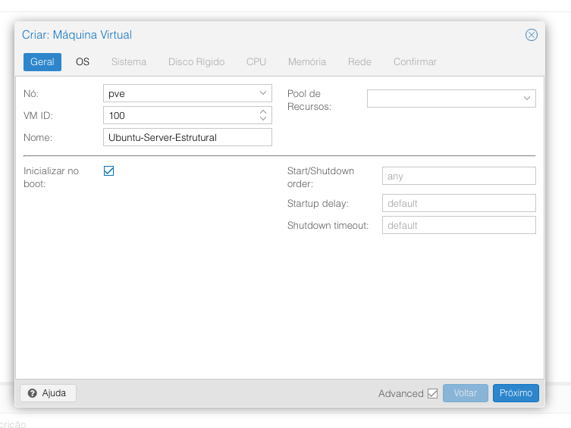This screenshot has width=571, height=428.
Task: Uncheck Inicializar no boot checkbox
Action: (108, 171)
